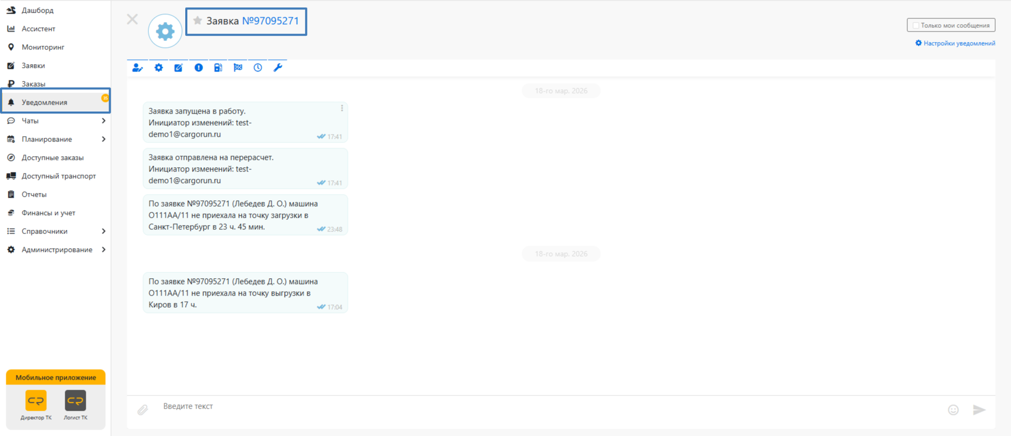
Task: Open Настройки уведомлений link
Action: pos(955,43)
